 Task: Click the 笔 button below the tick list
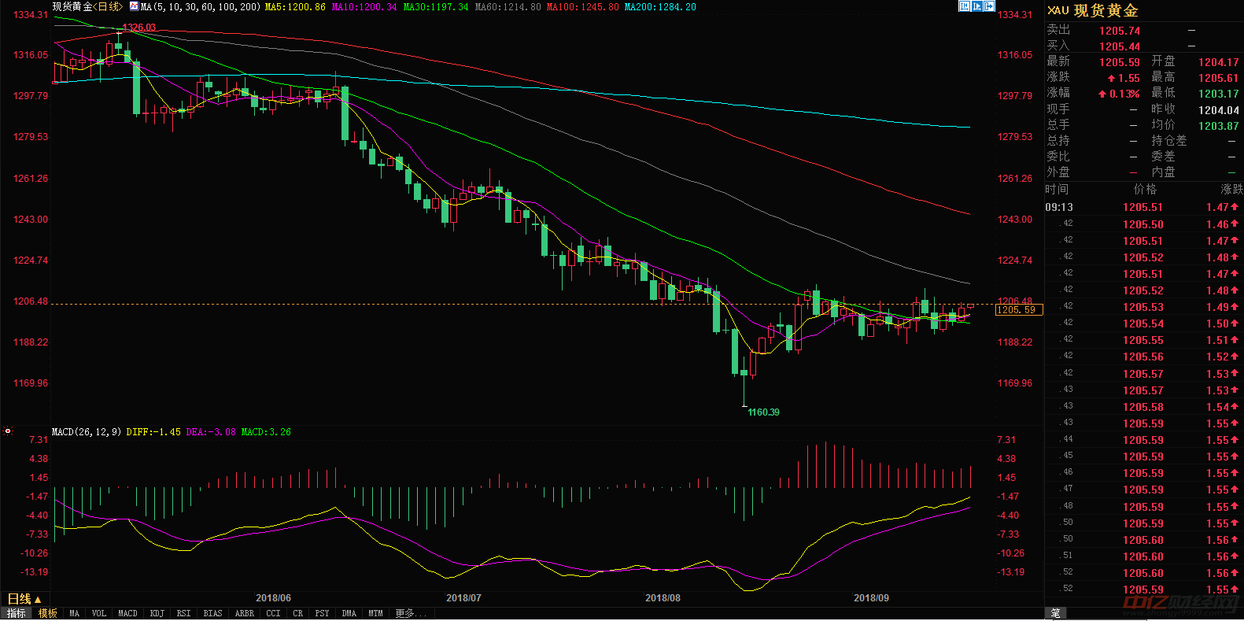pos(1055,613)
